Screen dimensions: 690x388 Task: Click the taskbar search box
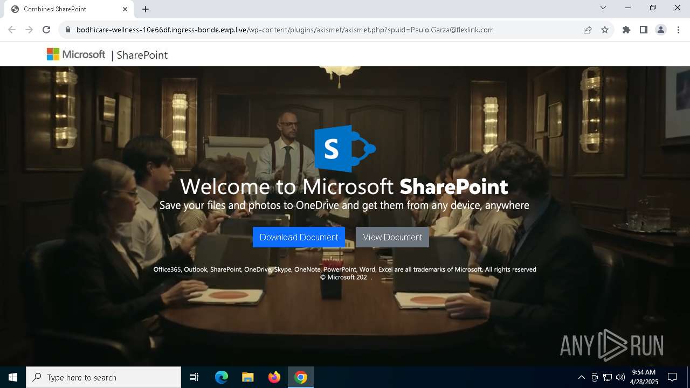click(x=103, y=377)
